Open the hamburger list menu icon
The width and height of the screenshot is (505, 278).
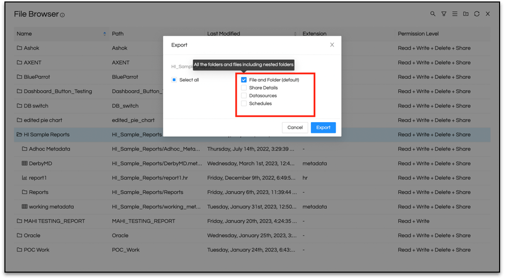coord(455,14)
